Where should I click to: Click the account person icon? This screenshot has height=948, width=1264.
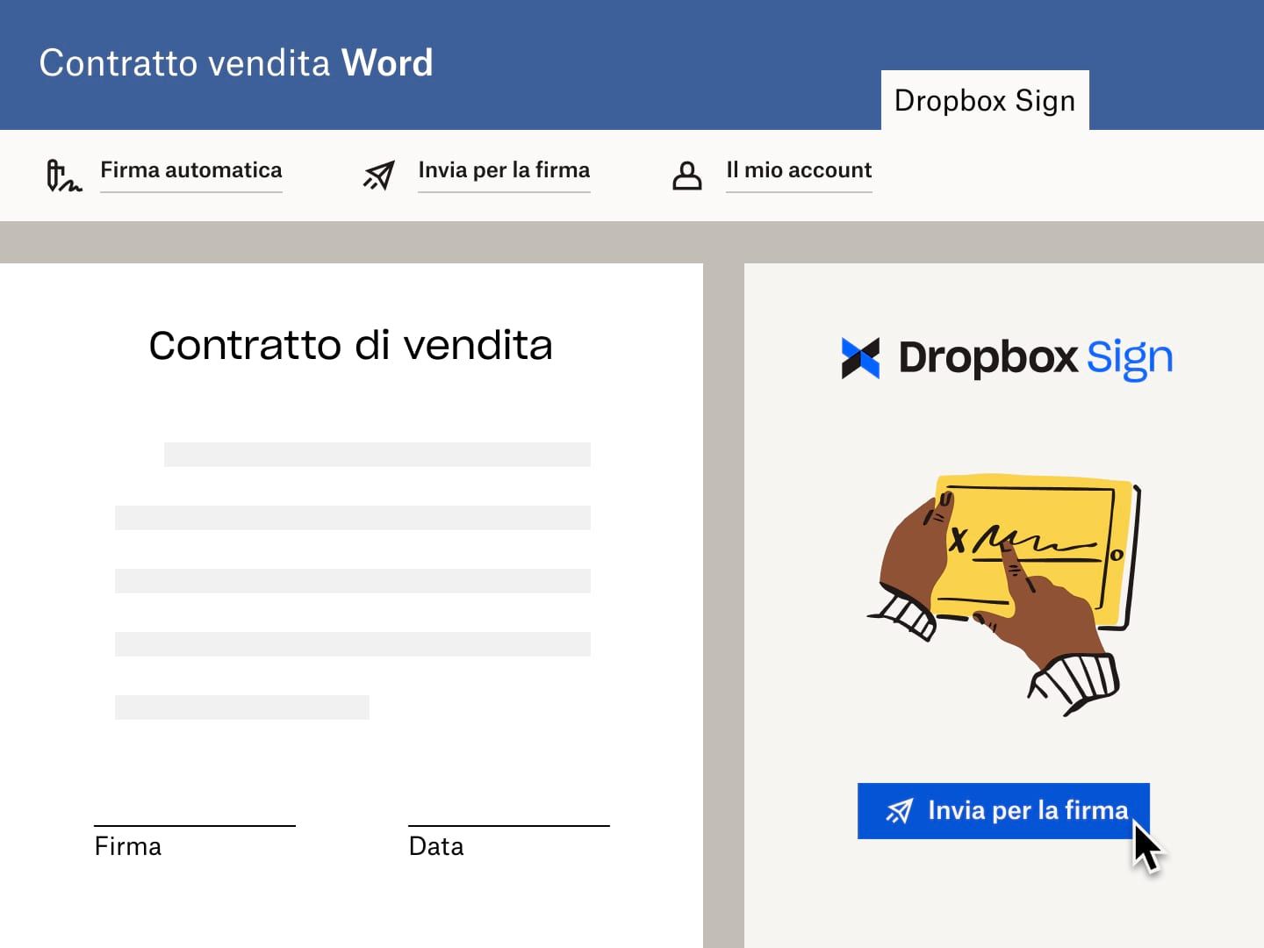[686, 176]
